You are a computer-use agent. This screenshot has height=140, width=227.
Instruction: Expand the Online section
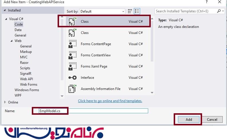(x=5, y=102)
